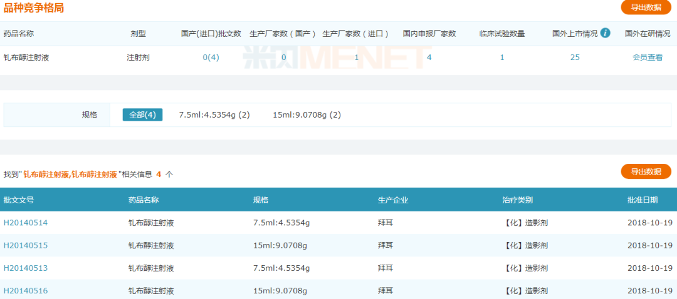Image resolution: width=677 pixels, height=299 pixels.
Task: Click the 生产企业 column header
Action: point(393,200)
